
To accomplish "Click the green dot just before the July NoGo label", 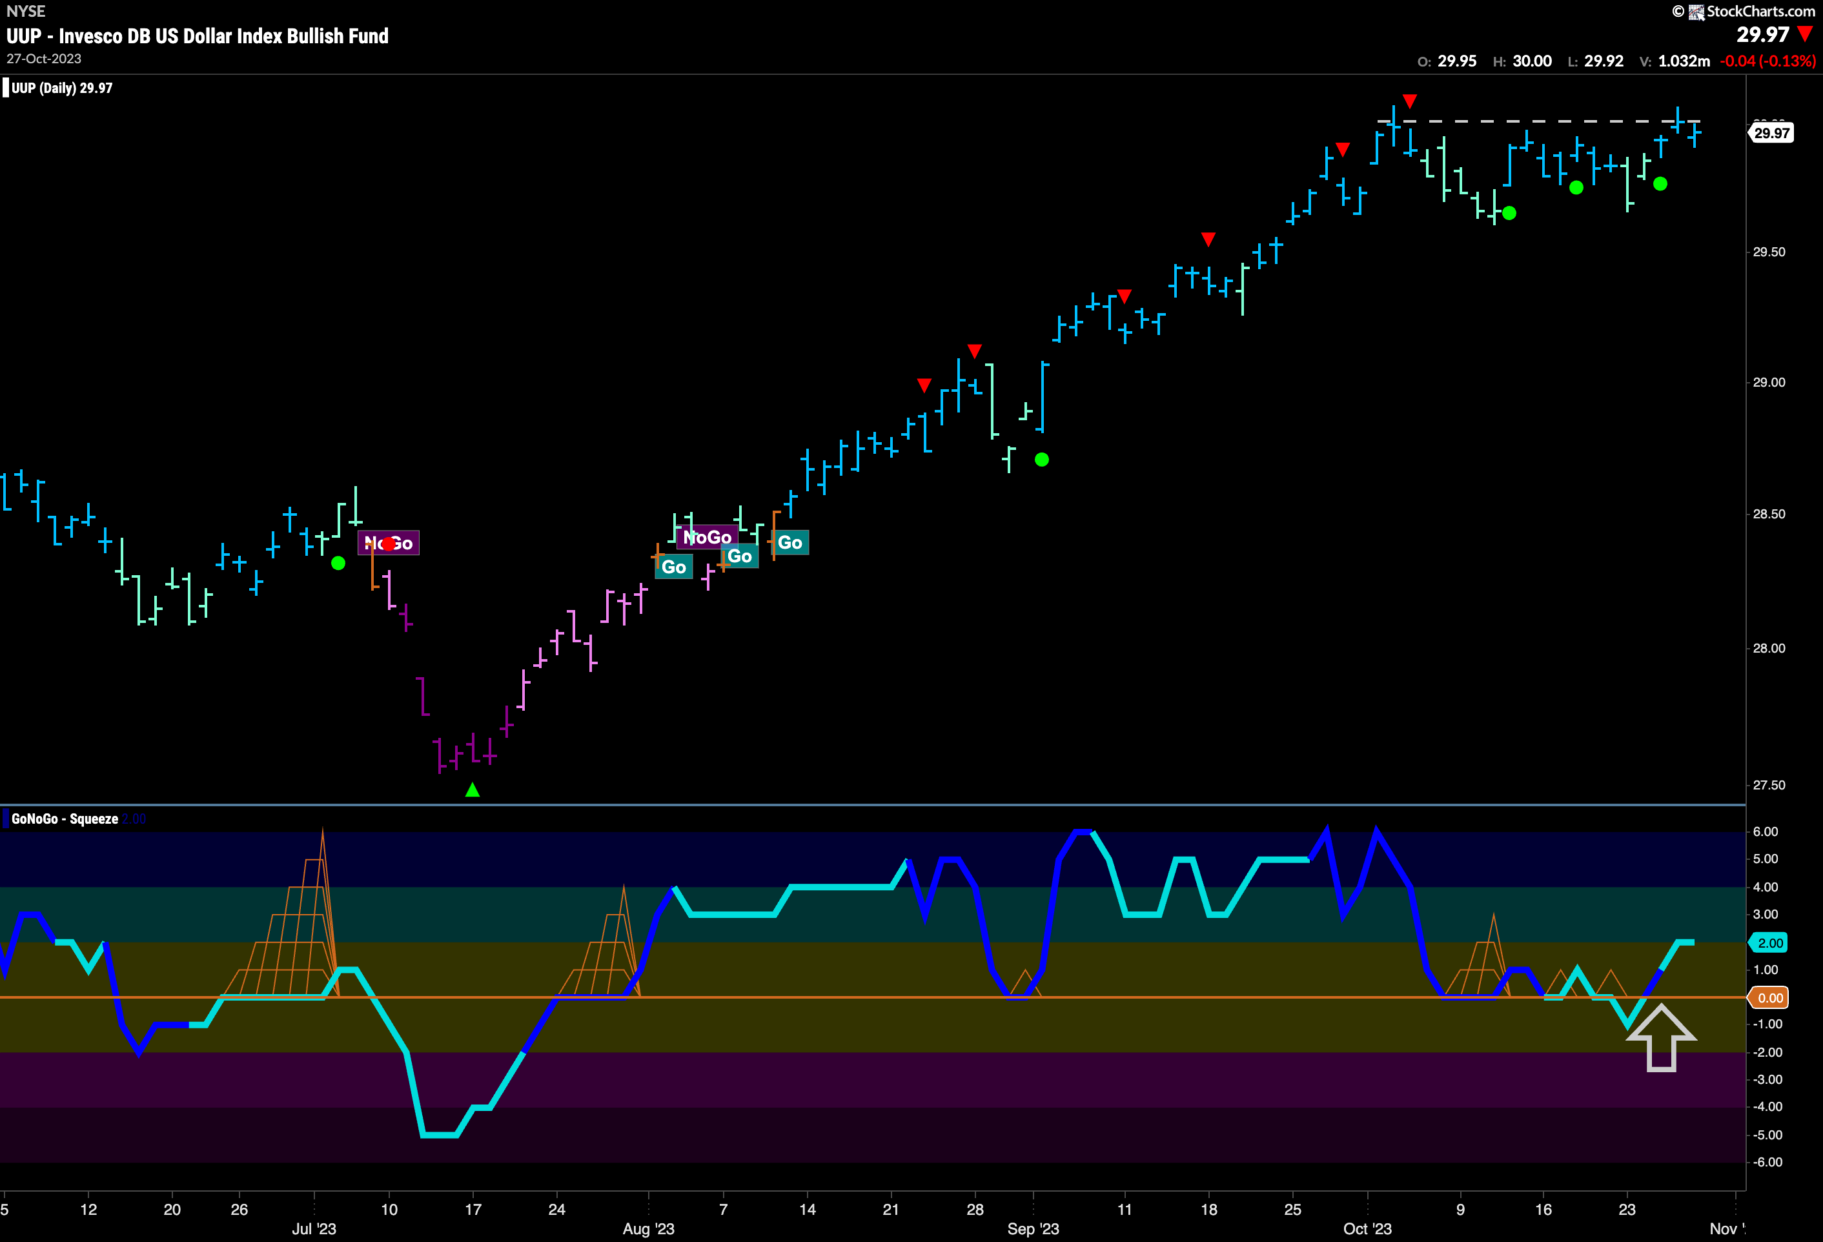I will pos(338,564).
